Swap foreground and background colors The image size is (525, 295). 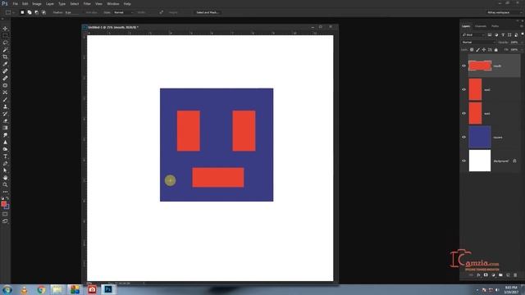pos(7,198)
